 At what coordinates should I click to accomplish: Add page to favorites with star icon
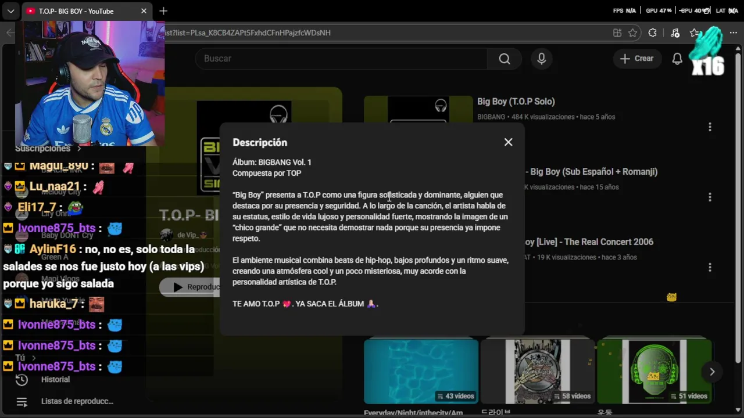[x=633, y=33]
